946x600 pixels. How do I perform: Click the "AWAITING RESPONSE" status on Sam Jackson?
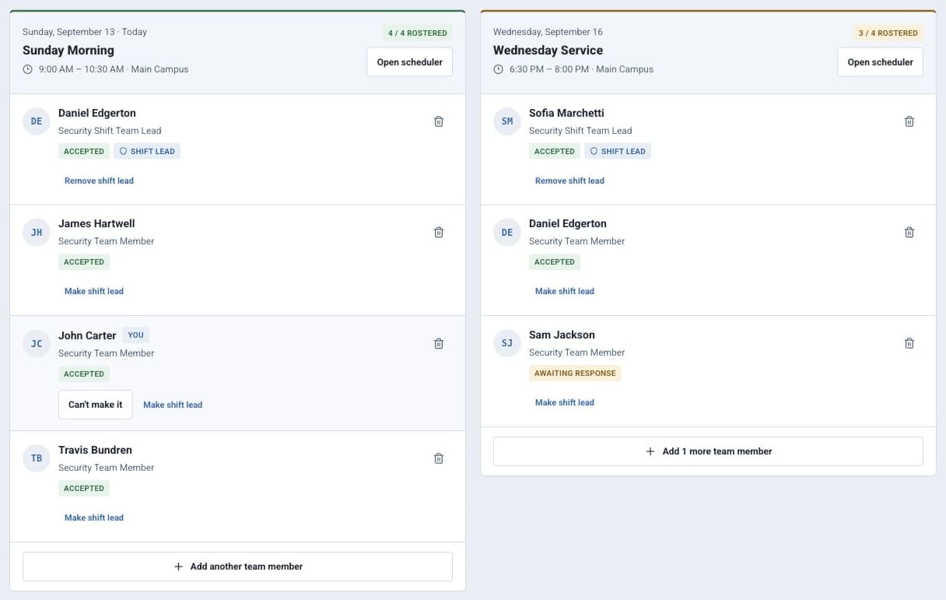pyautogui.click(x=575, y=374)
